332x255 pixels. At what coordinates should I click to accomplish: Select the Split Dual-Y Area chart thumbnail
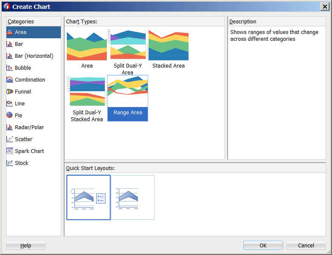[x=128, y=45]
